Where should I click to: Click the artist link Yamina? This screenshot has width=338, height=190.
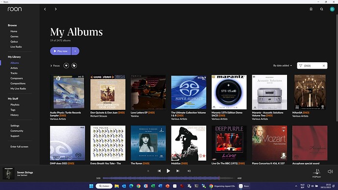[135, 116]
